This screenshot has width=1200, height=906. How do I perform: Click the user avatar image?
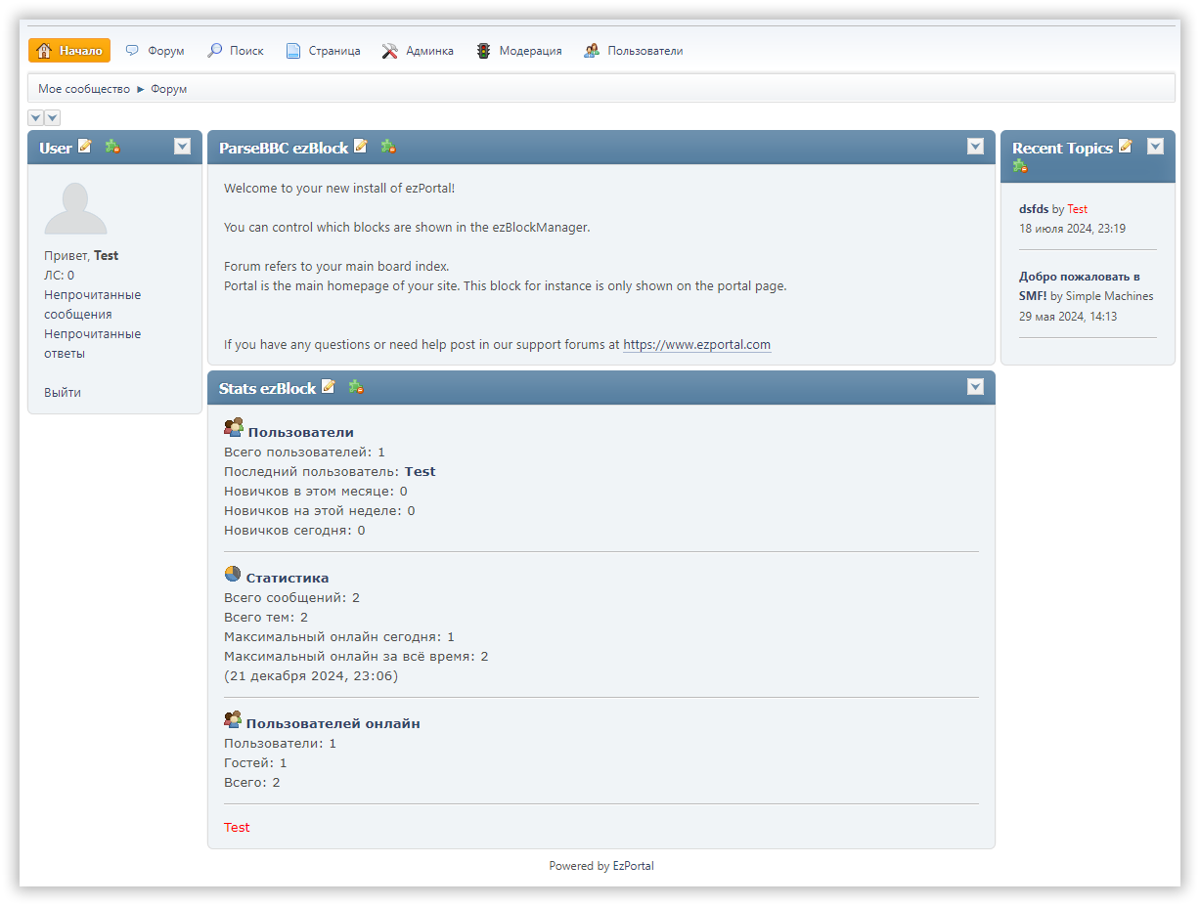click(x=75, y=208)
